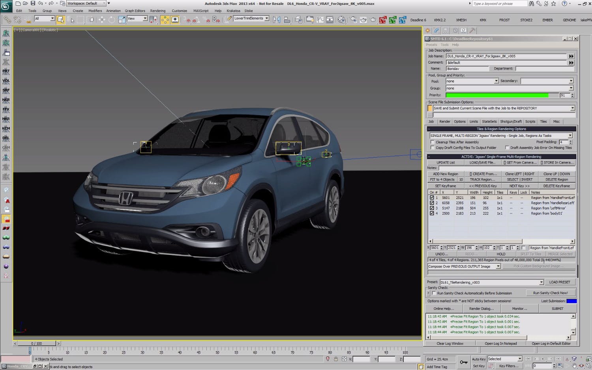
Task: Click the Help question mark icon
Action: pos(564,4)
